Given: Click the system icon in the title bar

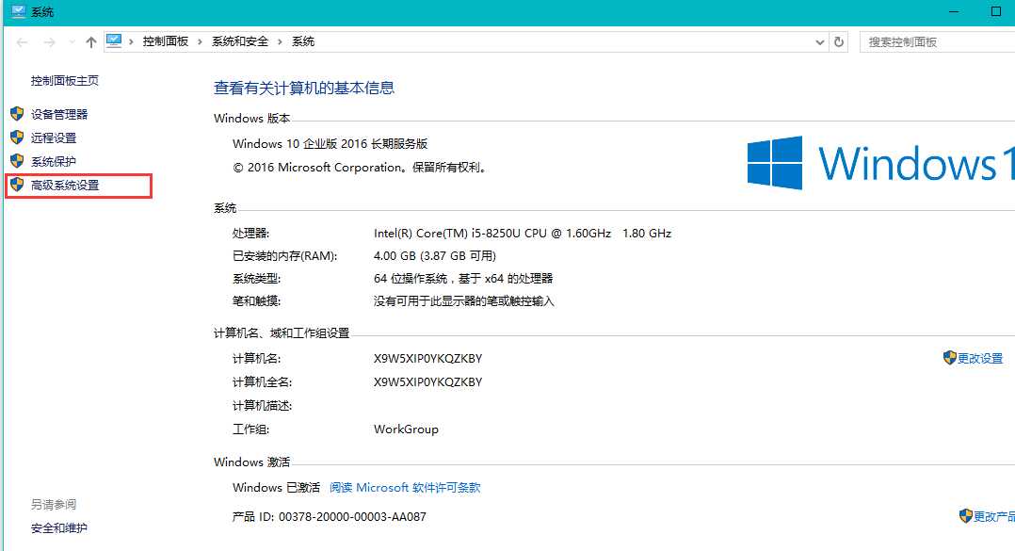Looking at the screenshot, I should click(x=18, y=11).
